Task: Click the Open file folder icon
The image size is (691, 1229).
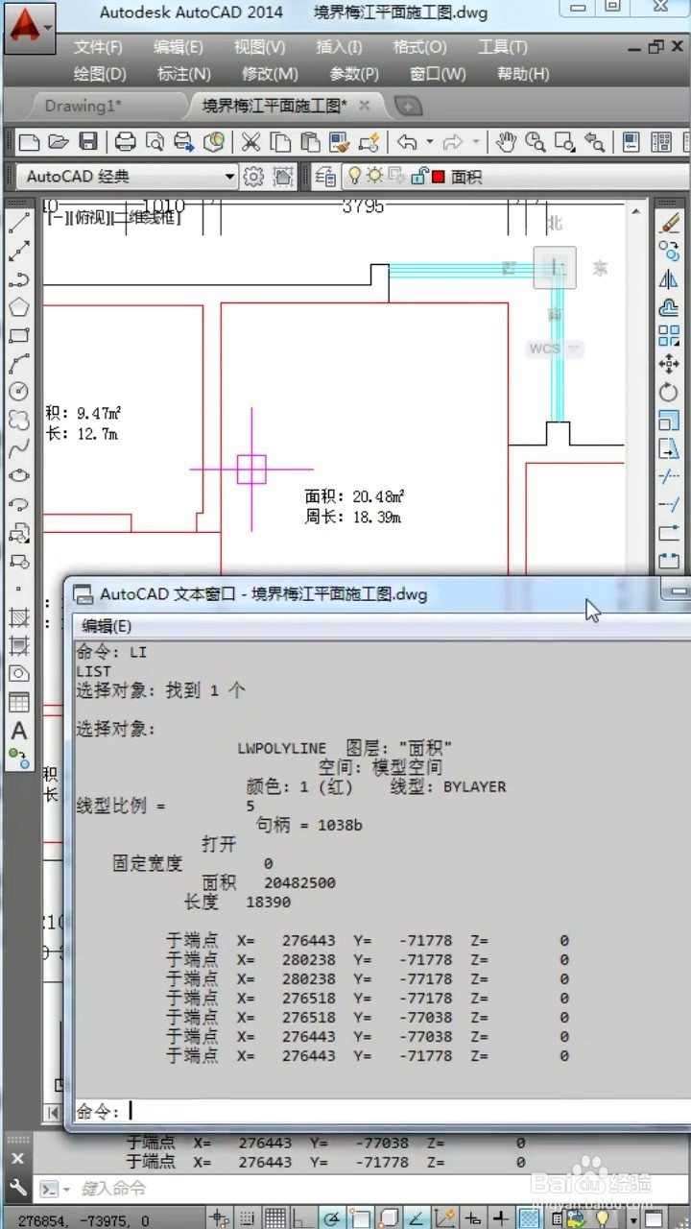Action: (59, 142)
